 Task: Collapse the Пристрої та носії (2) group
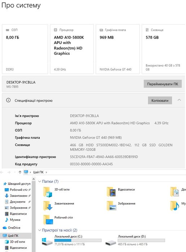point(39,230)
